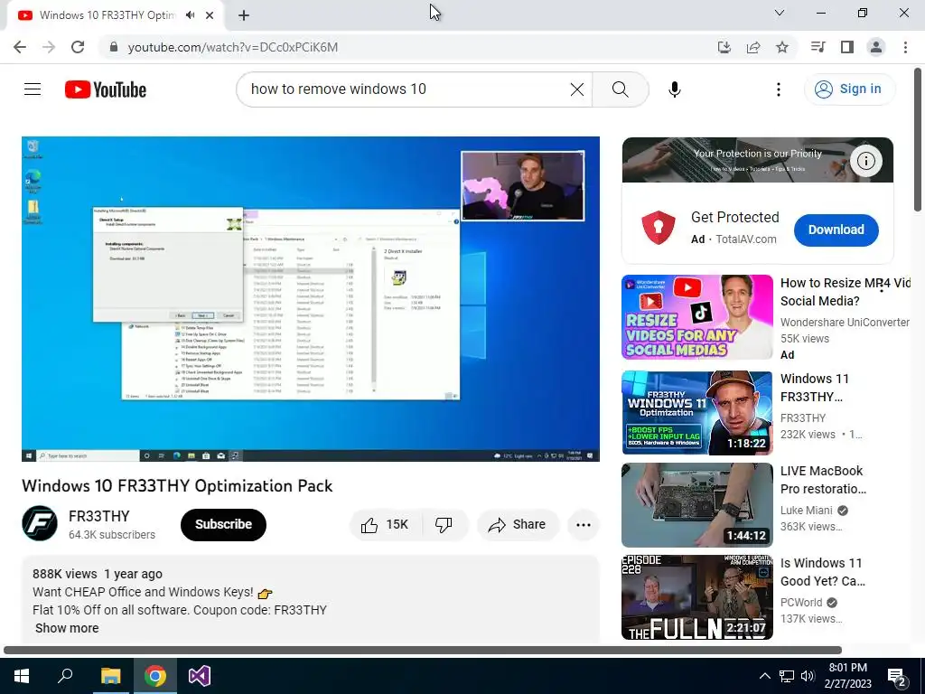Open the Is Windows 11 Good Yet video
This screenshot has width=925, height=694.
click(x=823, y=572)
